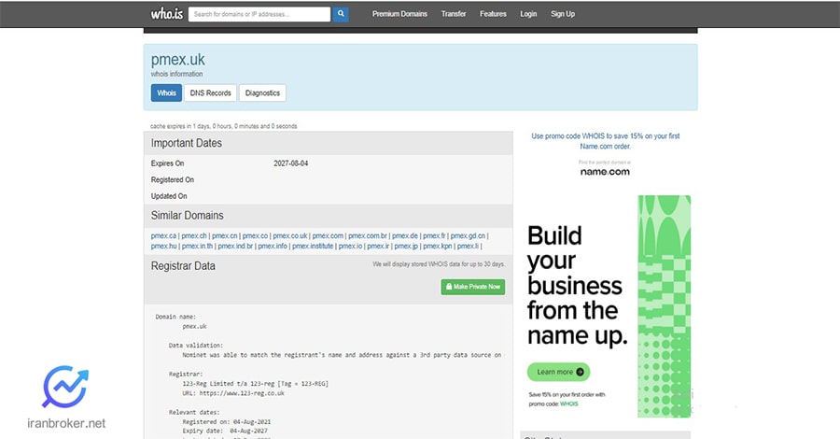Screen dimensions: 840x439
Task: Open the pmex.ir similar domain
Action: coord(378,246)
